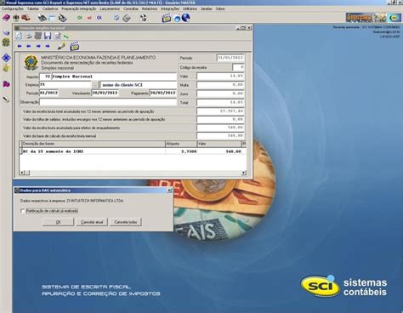Image resolution: width=403 pixels, height=313 pixels.
Task: Click the purple icon in left sidebar
Action: click(6, 84)
